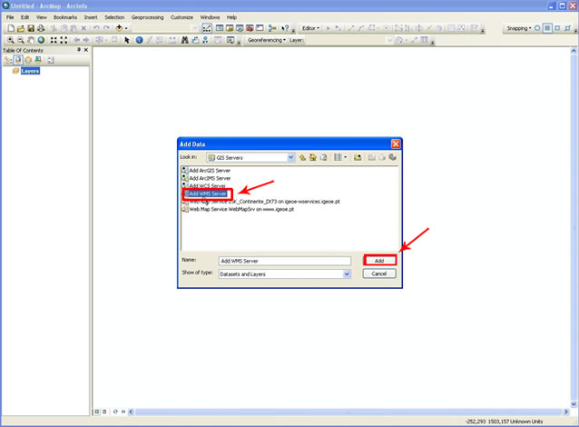
Task: Switch to Layout View button at bottom
Action: click(x=104, y=412)
